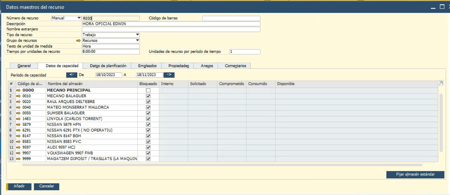The width and height of the screenshot is (450, 195).
Task: Uncheck Bloqueado for MECANO BALAGUER
Action: point(148,96)
